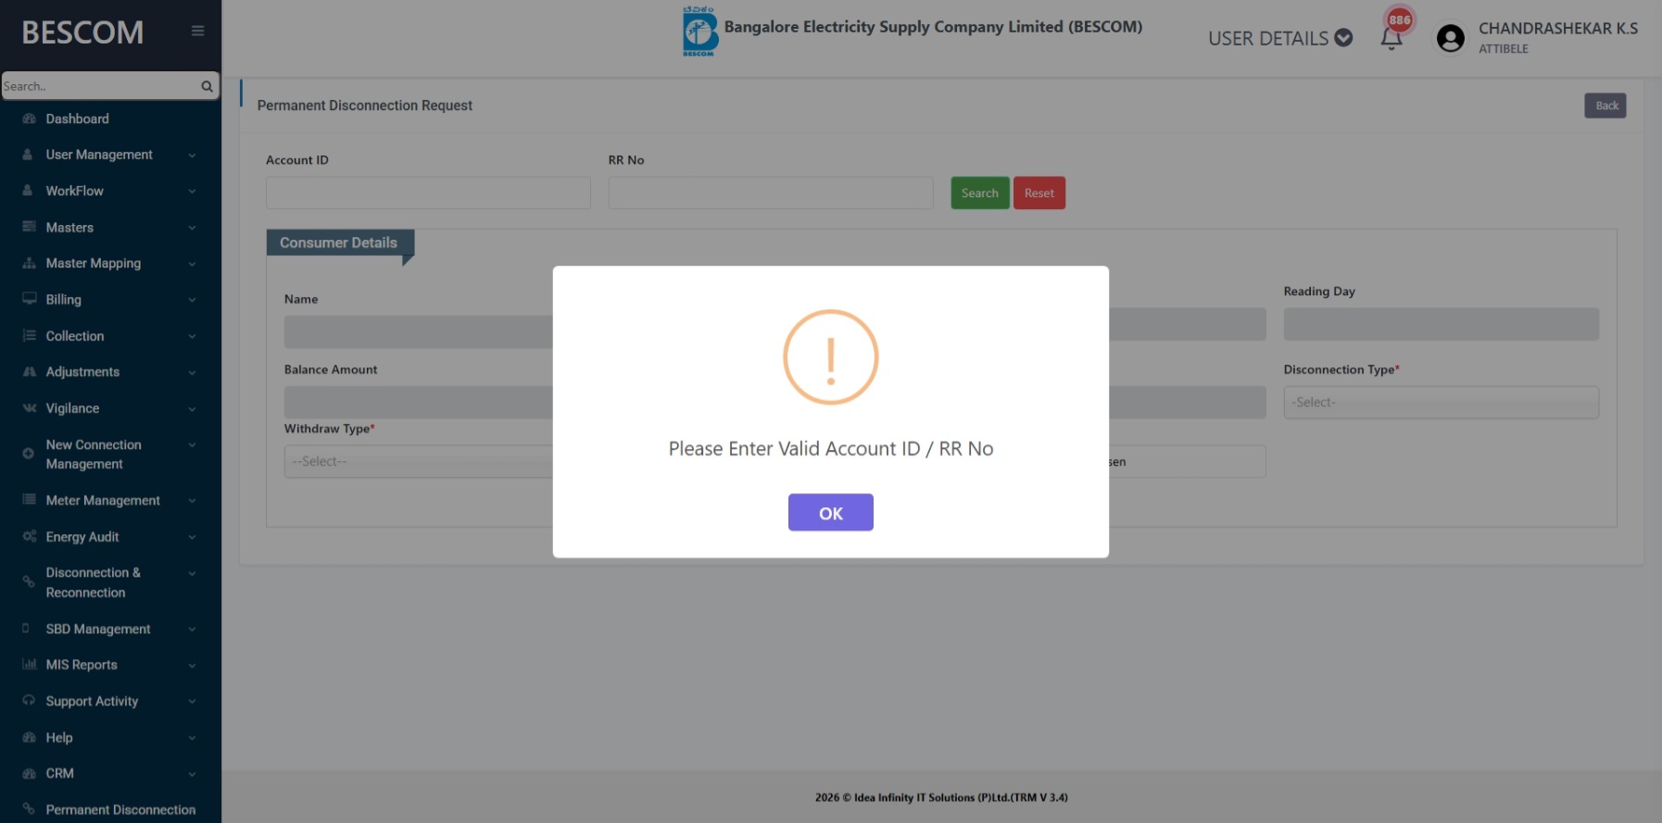Image resolution: width=1662 pixels, height=823 pixels.
Task: Click the BESCOM company logo
Action: point(699,32)
